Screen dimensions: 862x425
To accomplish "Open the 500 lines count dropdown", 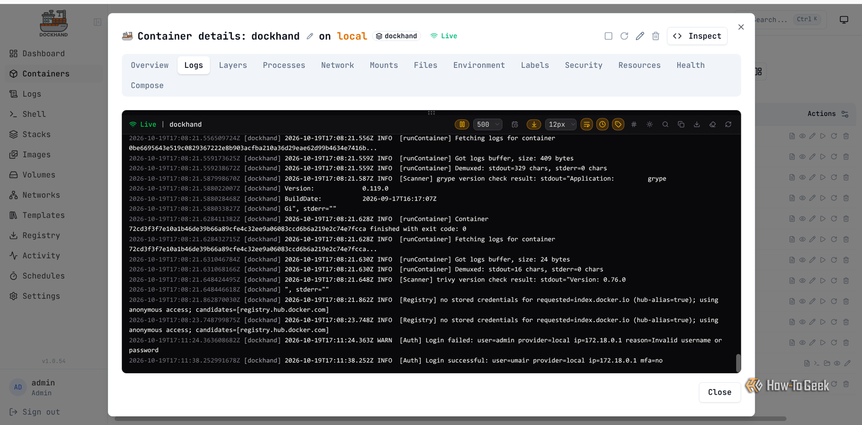I will [488, 124].
